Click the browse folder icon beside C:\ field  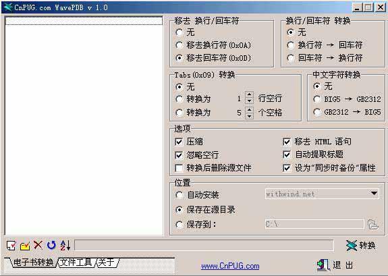coord(372,224)
